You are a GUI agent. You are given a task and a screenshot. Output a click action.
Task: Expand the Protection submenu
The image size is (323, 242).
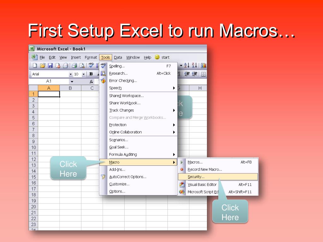[x=138, y=125]
